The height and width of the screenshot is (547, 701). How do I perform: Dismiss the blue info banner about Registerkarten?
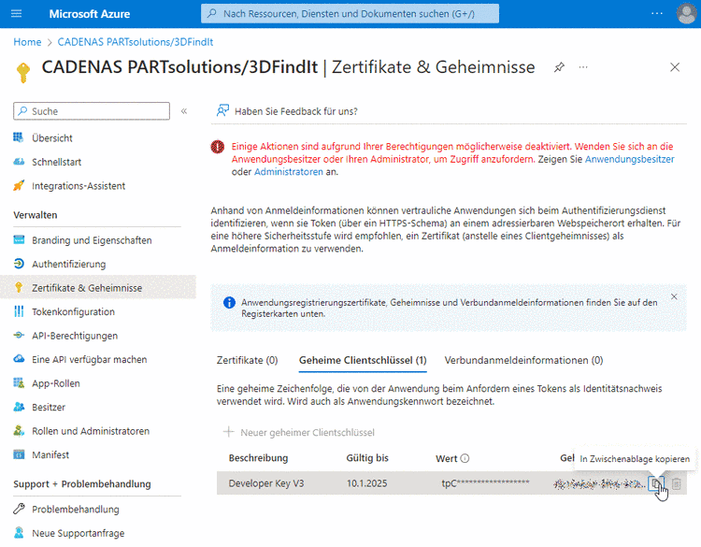pyautogui.click(x=674, y=296)
